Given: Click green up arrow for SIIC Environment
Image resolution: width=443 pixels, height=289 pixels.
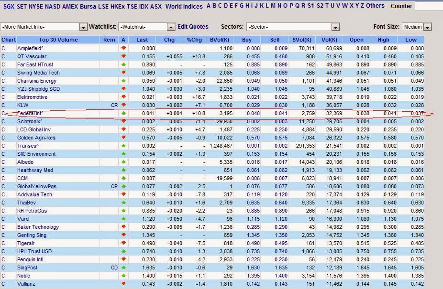Looking at the screenshot, I should (x=123, y=154).
